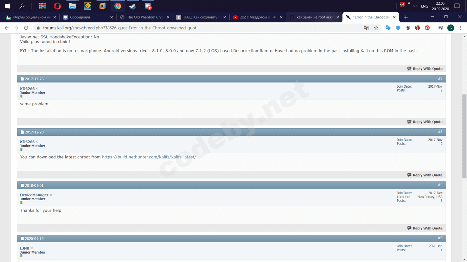The width and height of the screenshot is (467, 262).
Task: Open permalink for post #5
Action: point(440,238)
